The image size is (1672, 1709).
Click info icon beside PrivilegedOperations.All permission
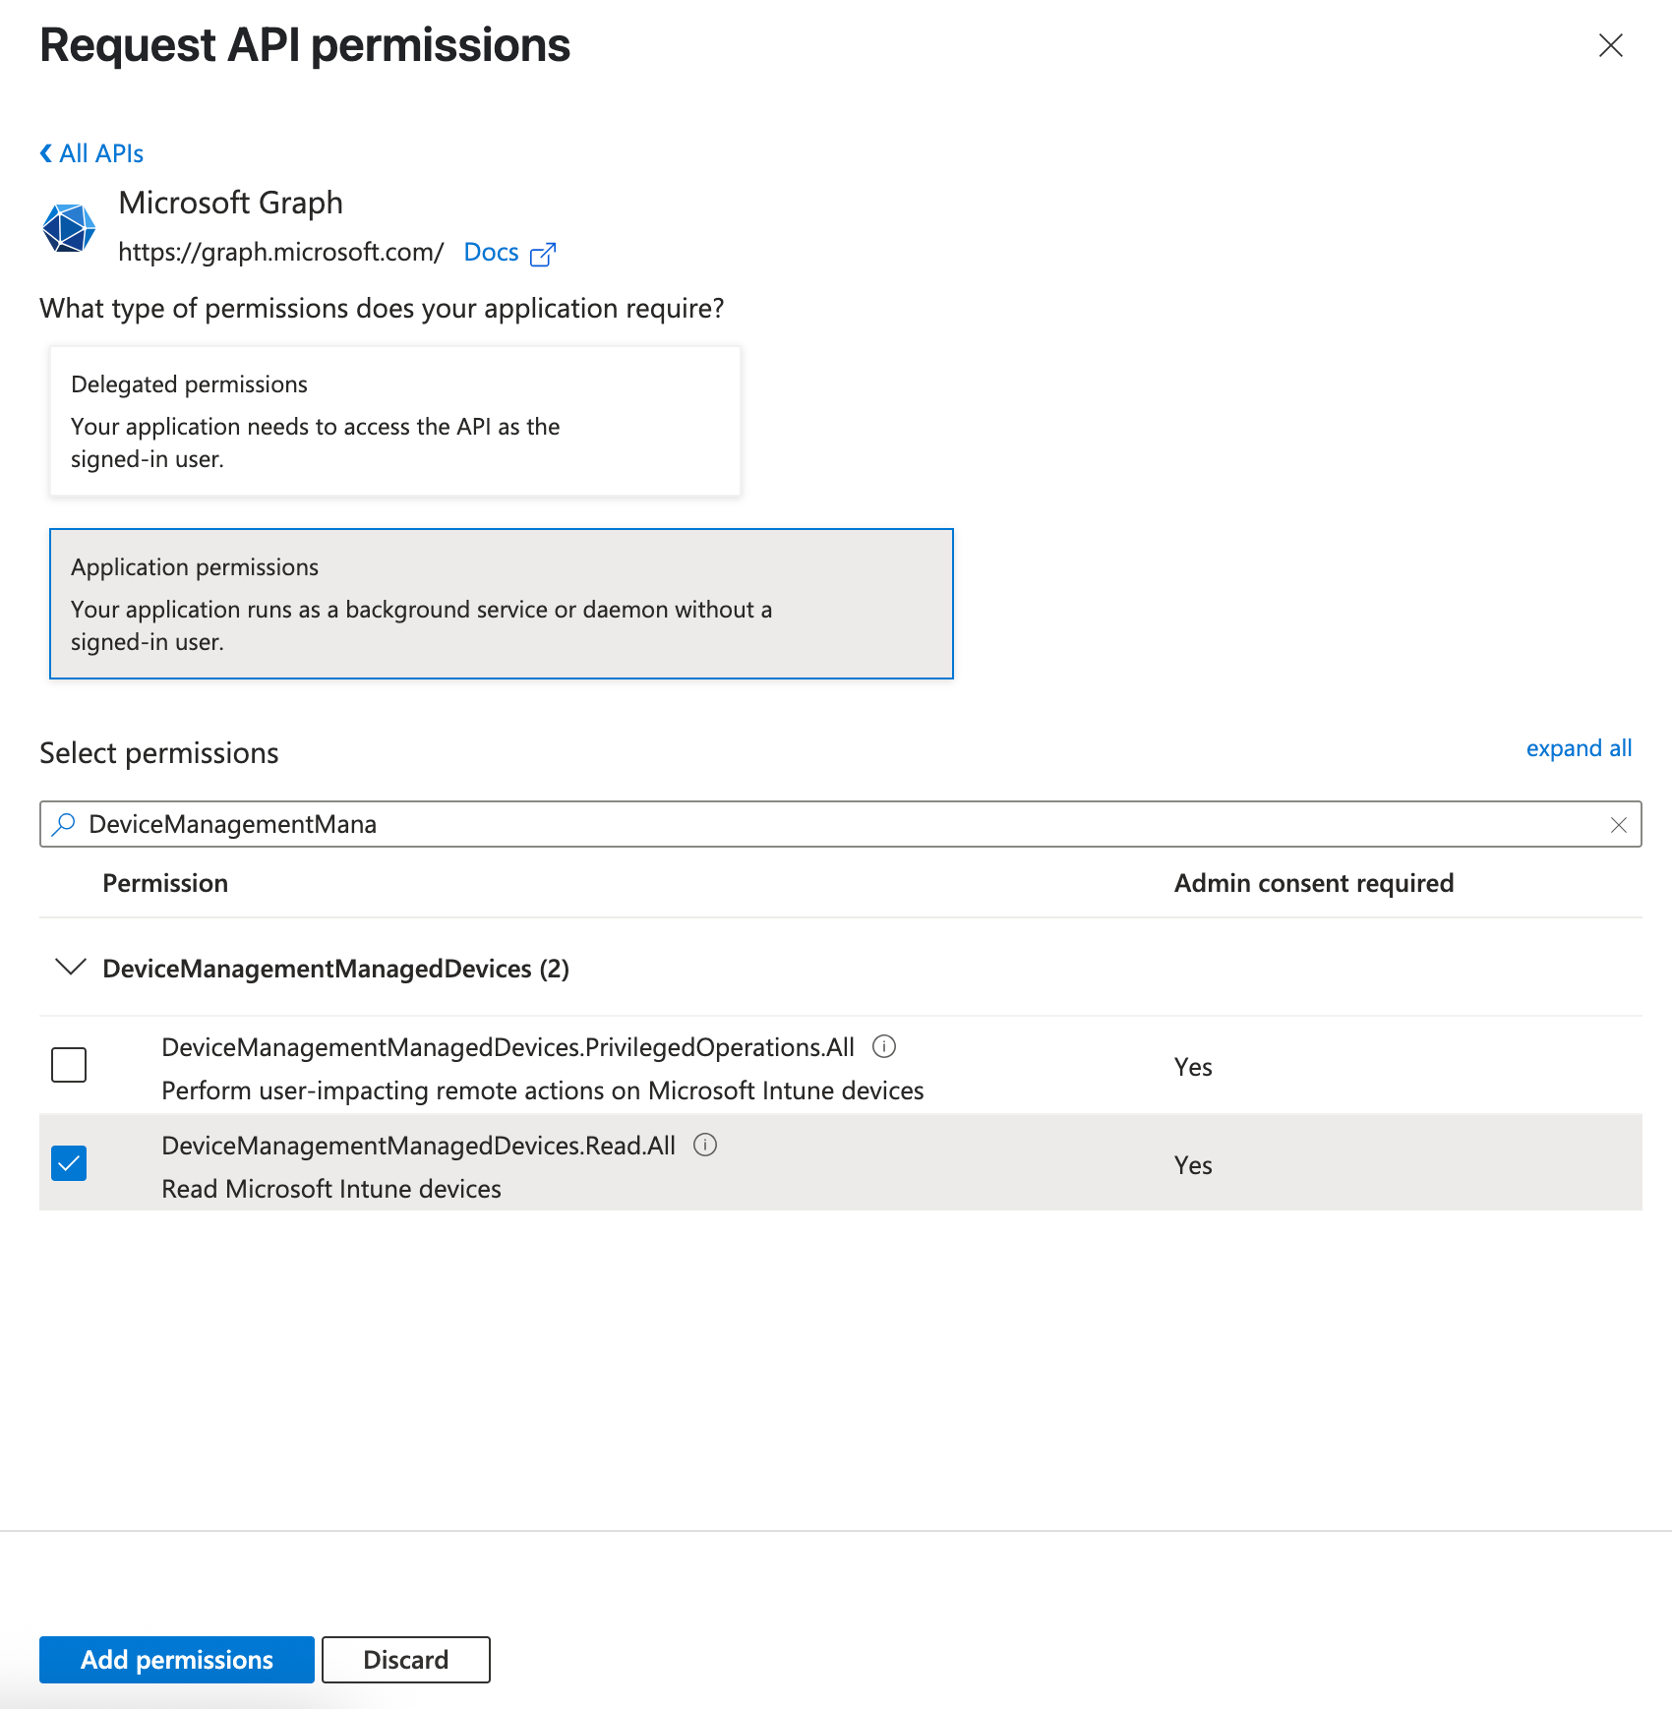click(x=884, y=1046)
